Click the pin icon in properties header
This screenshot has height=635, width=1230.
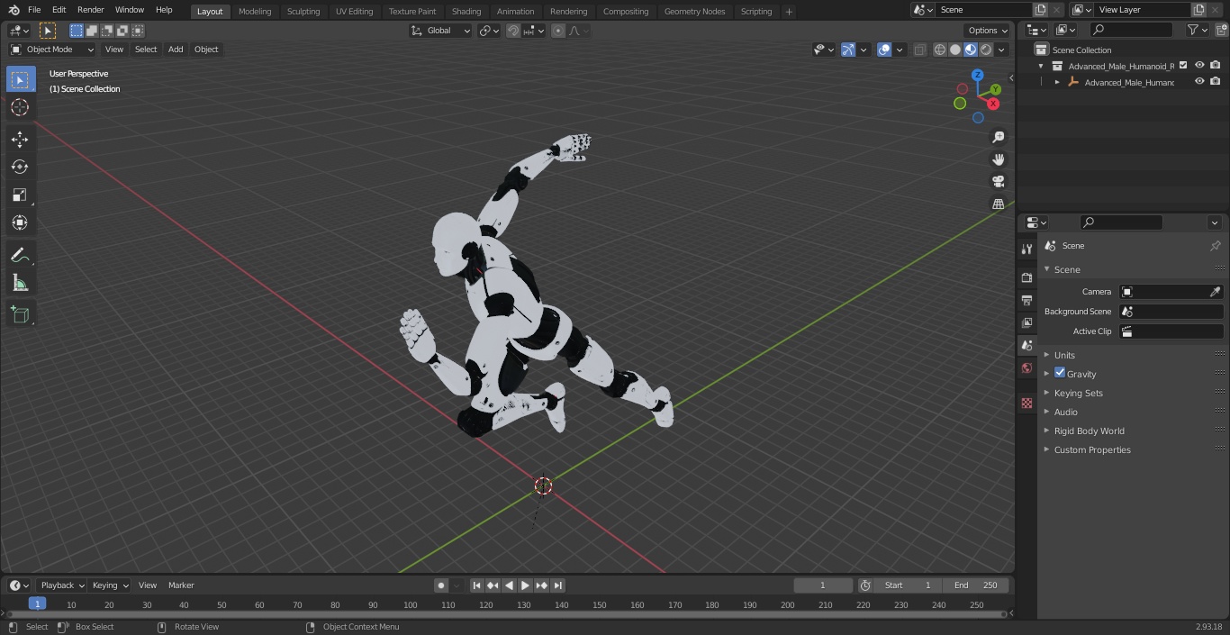tap(1215, 246)
